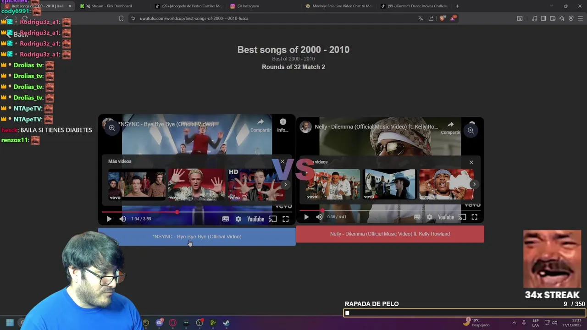Open YouTube logo on the *NSYNC player
The height and width of the screenshot is (330, 587).
click(x=255, y=219)
